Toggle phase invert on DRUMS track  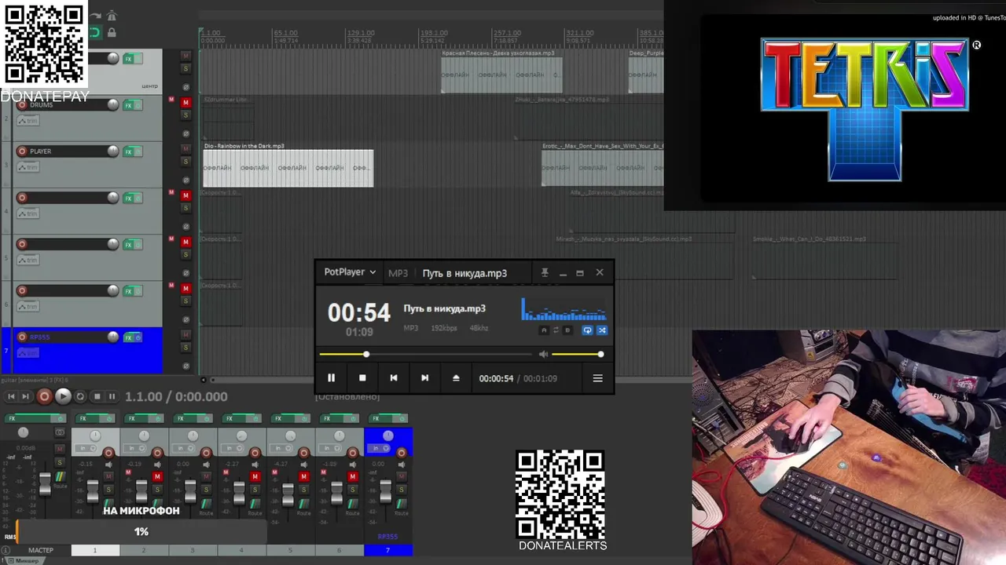pyautogui.click(x=186, y=133)
